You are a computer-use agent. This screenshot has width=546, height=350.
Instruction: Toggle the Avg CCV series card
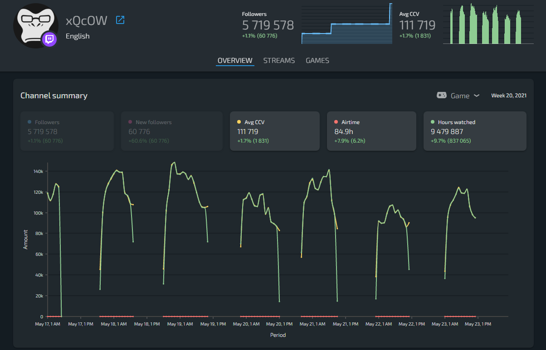(x=275, y=131)
